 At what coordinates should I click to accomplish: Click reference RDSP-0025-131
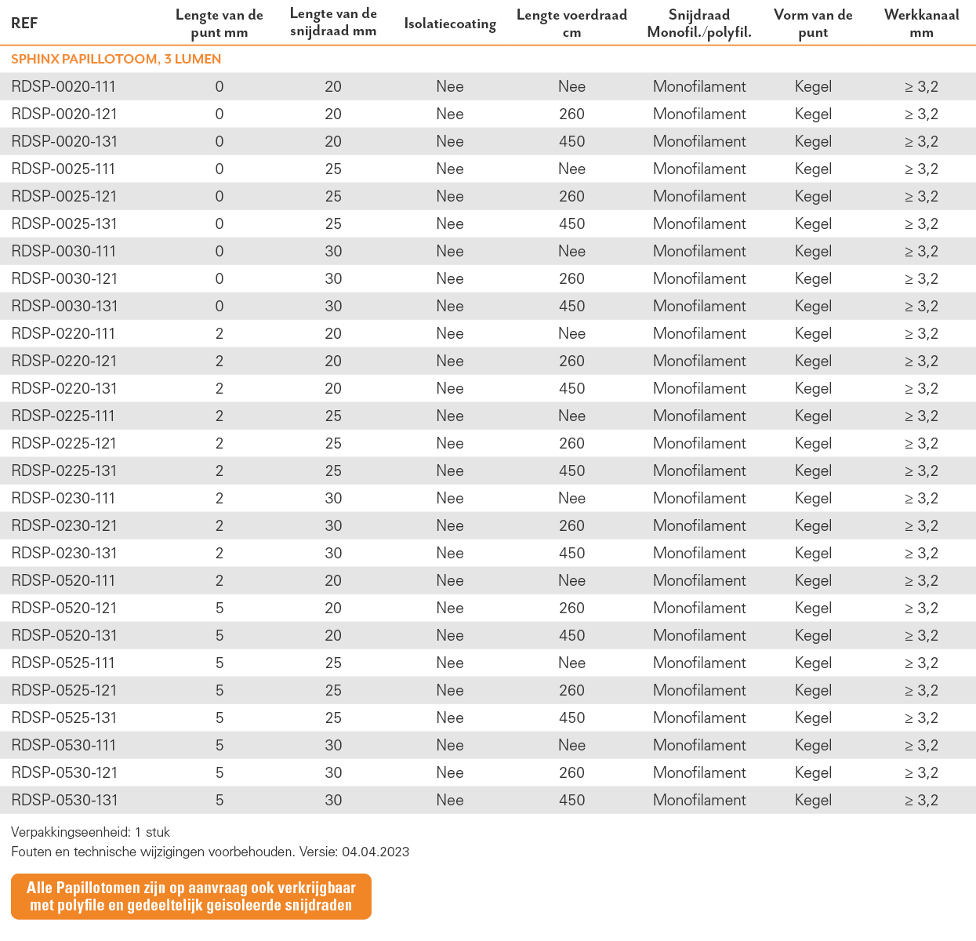click(x=64, y=223)
